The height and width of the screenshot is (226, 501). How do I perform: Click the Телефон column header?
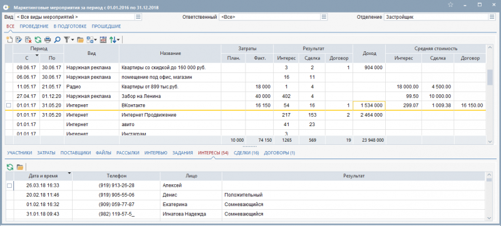click(x=116, y=175)
